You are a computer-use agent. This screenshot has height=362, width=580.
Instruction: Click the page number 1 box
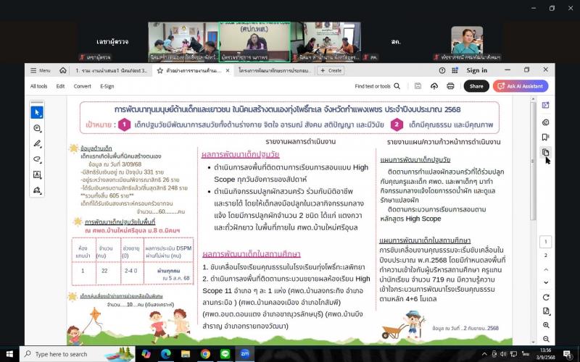546,242
